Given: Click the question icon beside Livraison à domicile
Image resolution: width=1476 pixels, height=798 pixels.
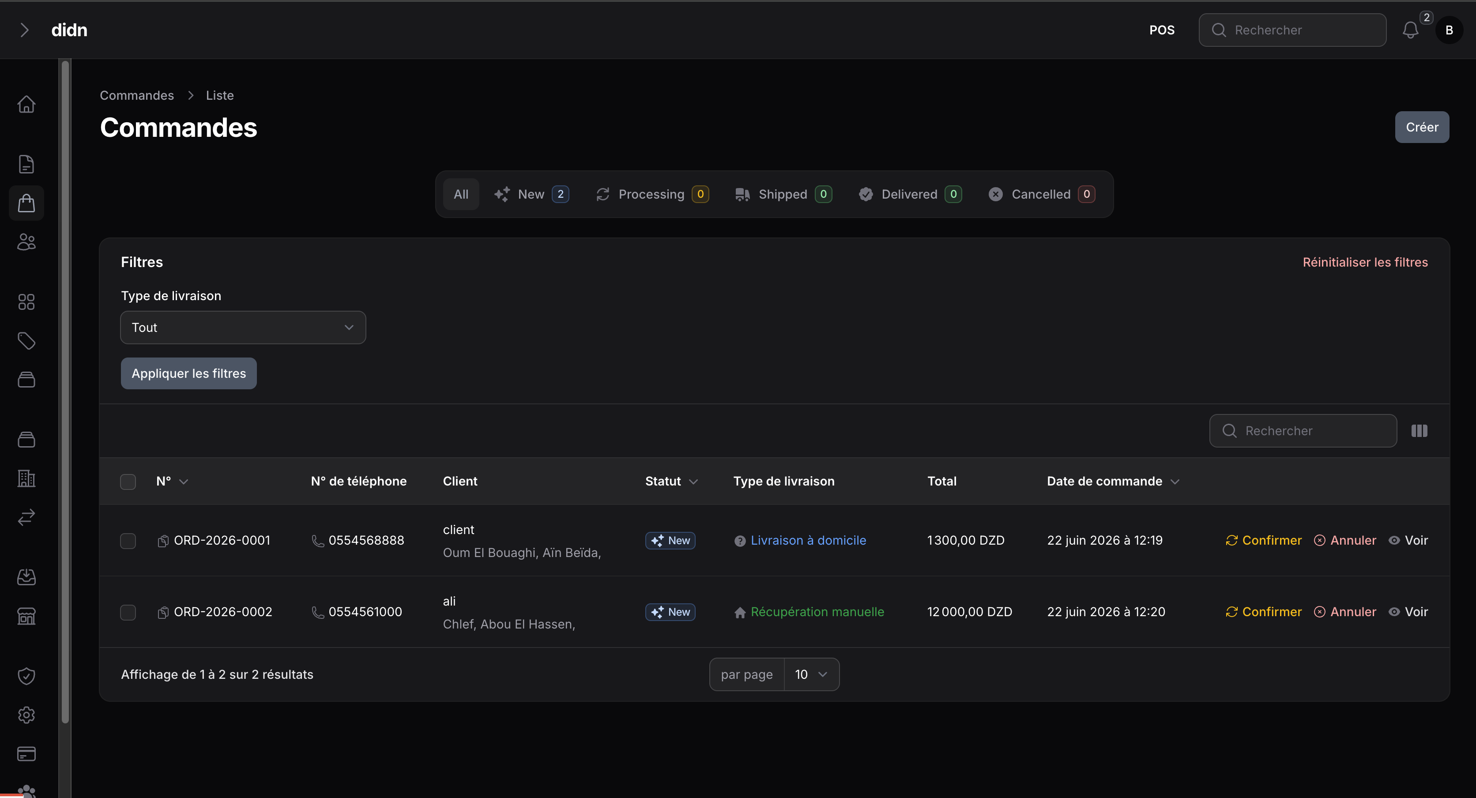Looking at the screenshot, I should click(x=740, y=541).
